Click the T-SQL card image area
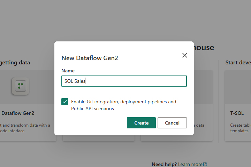Image resolution: width=251 pixels, height=167 pixels. [x=238, y=87]
